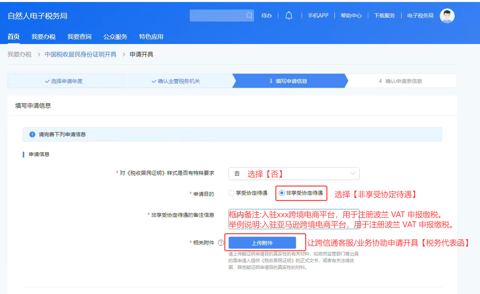Screen dimensions: 480x294
Task: Switch to 公众服务 tab
Action: pos(115,37)
